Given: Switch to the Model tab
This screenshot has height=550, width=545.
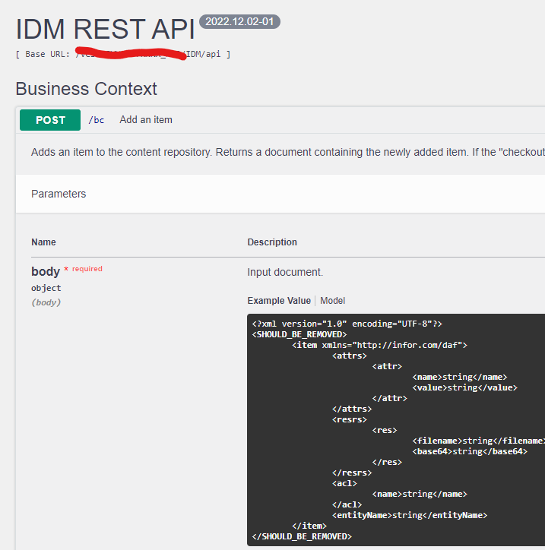Looking at the screenshot, I should (332, 301).
